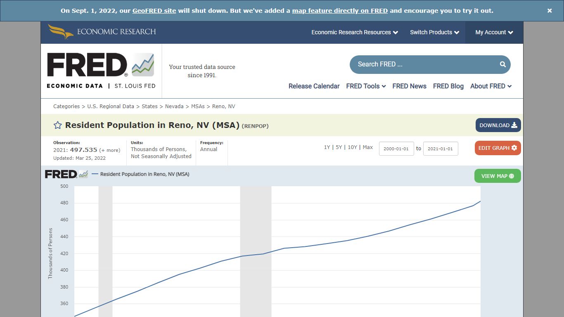564x317 pixels.
Task: Open the States breadcrumb link
Action: pos(149,106)
